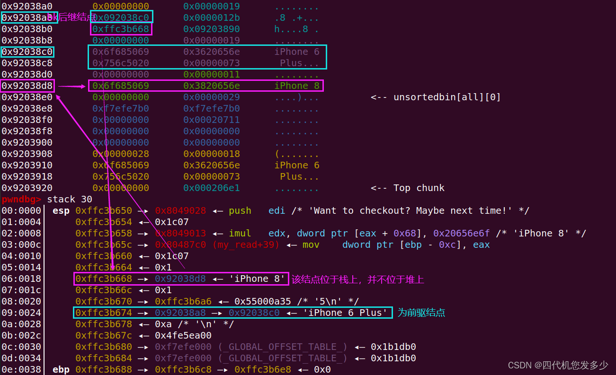616x375 pixels.
Task: Select pointer value 0xffc3b6e8
Action: tap(263, 369)
